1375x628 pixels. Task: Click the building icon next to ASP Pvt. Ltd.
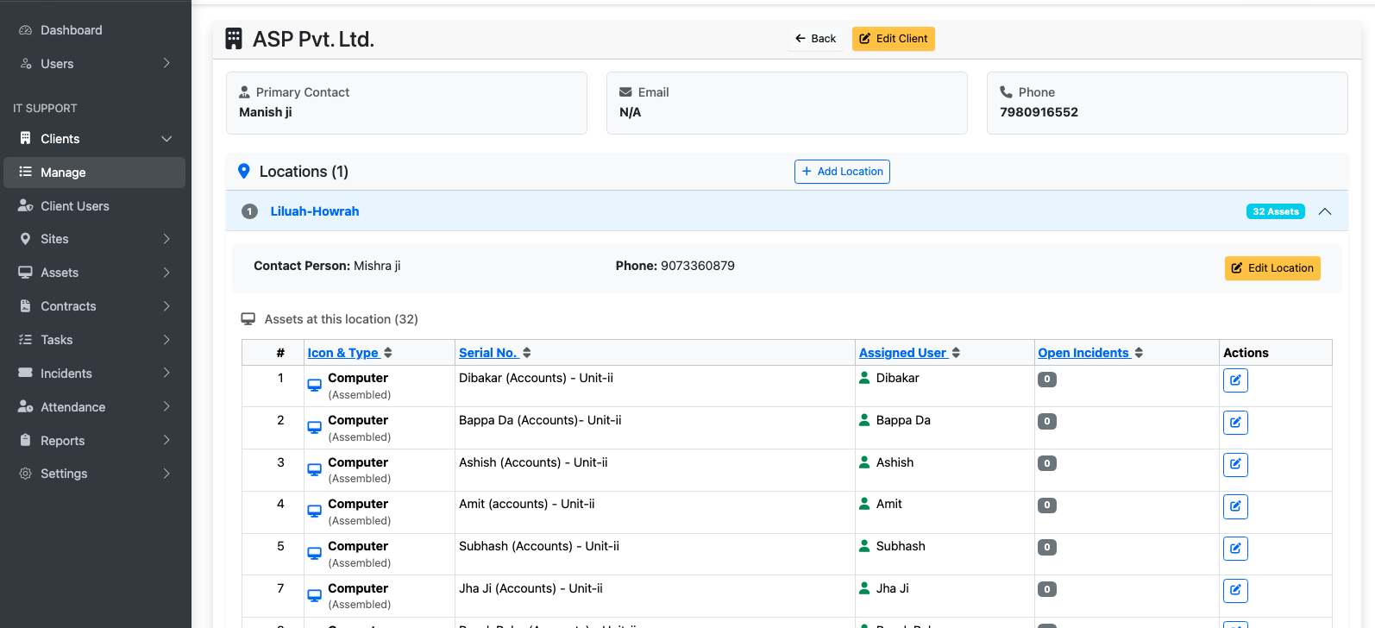point(234,39)
